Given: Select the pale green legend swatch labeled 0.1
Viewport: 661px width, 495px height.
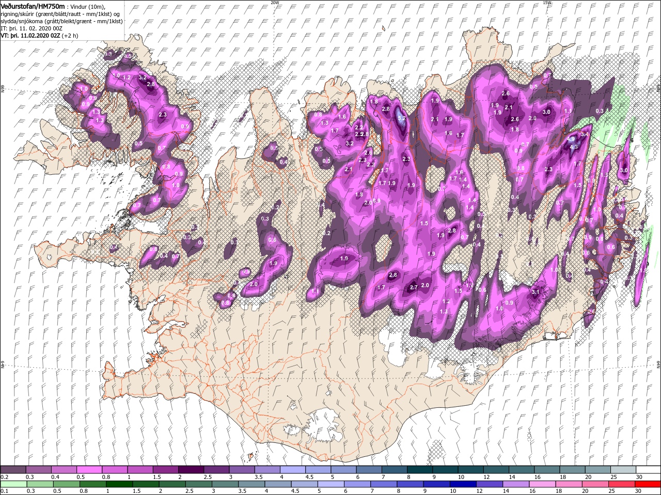Looking at the screenshot, I should click(13, 484).
